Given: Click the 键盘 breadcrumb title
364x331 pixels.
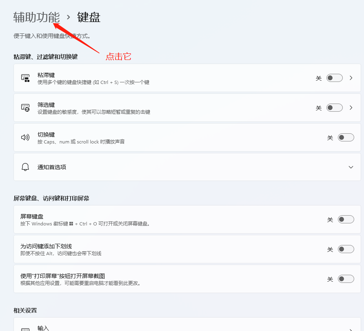Looking at the screenshot, I should (x=89, y=18).
